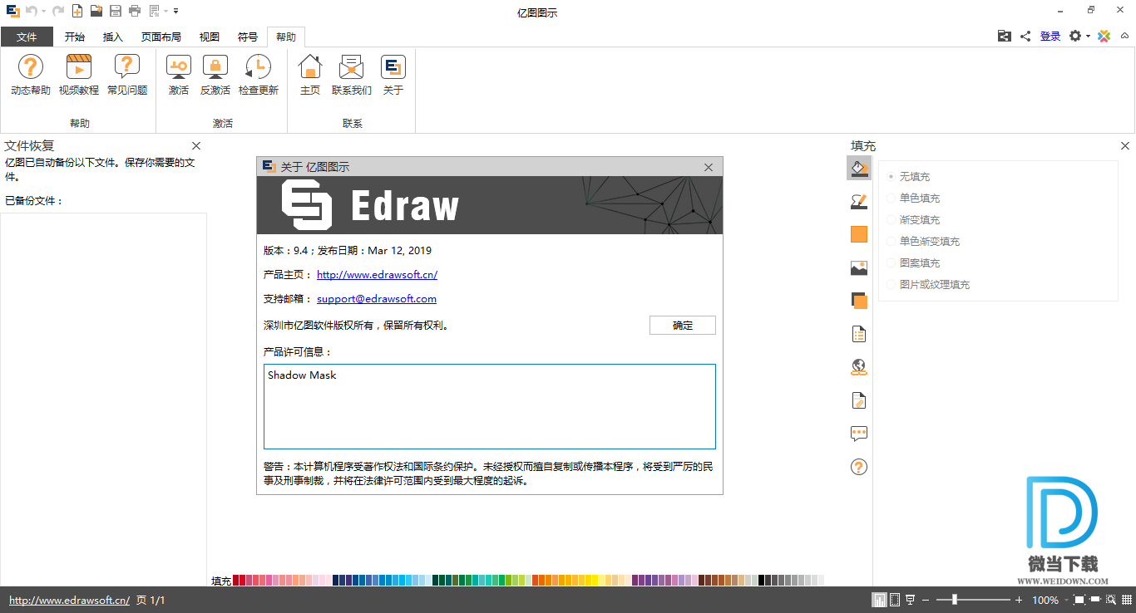Open the layers panel icon in right sidebar
1136x613 pixels.
pyautogui.click(x=859, y=301)
